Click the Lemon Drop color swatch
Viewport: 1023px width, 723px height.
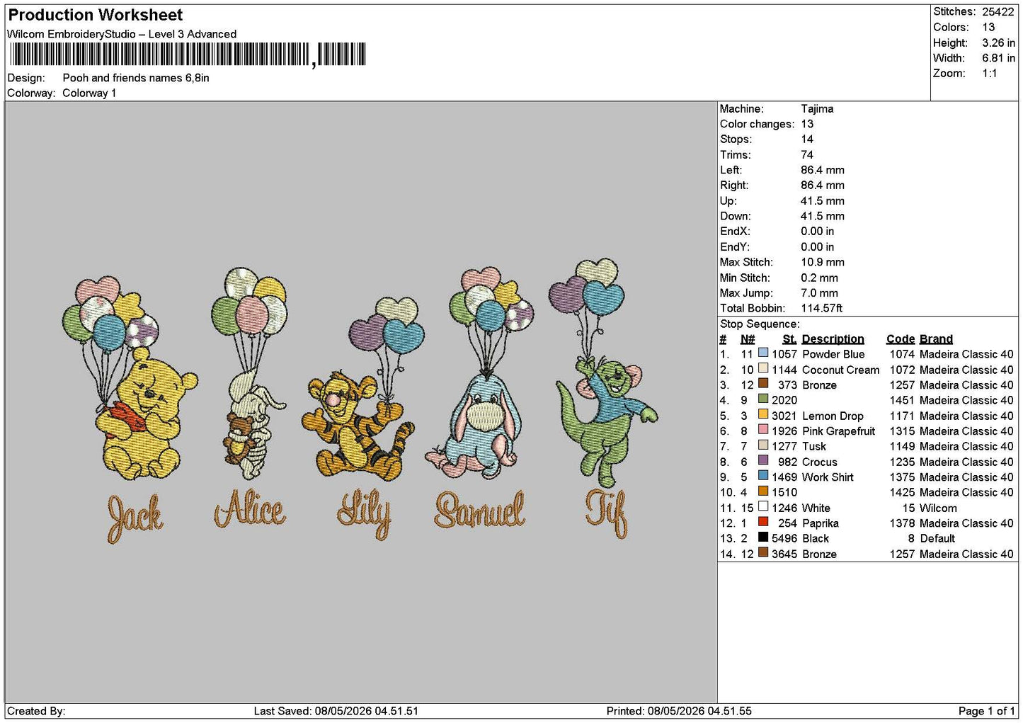763,414
